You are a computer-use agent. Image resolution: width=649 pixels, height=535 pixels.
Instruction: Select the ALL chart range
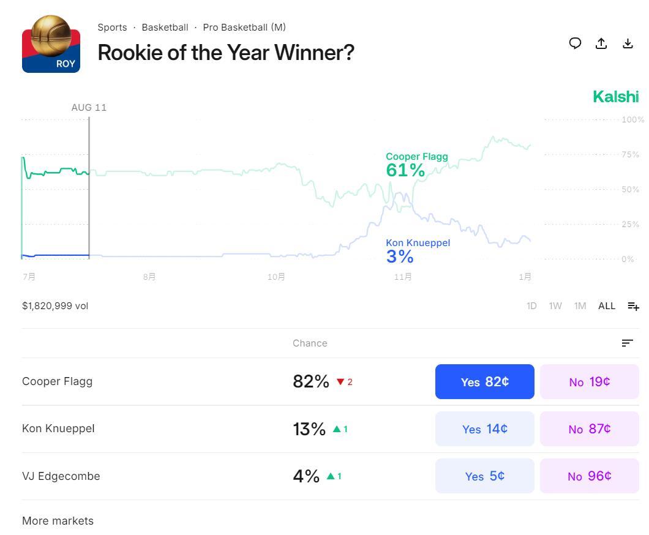[606, 306]
